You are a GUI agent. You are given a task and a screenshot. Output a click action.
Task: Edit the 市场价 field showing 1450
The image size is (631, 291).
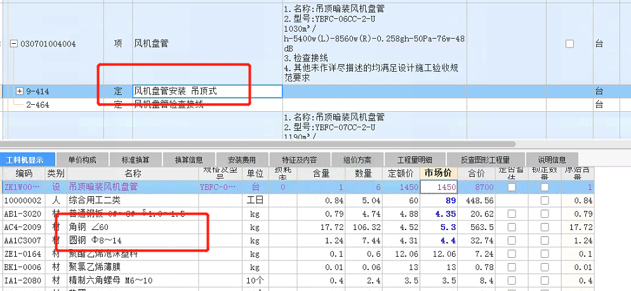439,187
